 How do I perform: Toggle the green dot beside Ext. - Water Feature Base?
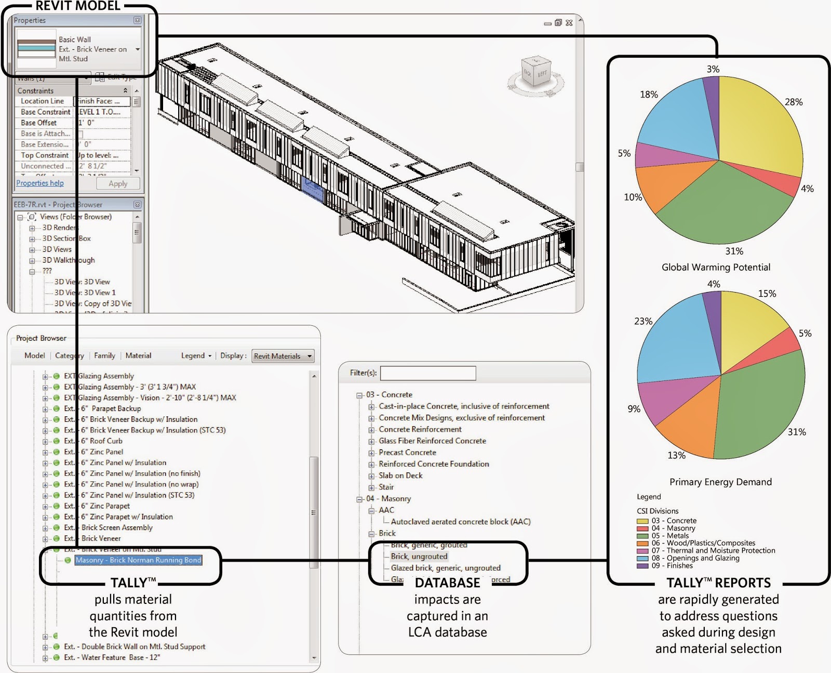coord(56,657)
